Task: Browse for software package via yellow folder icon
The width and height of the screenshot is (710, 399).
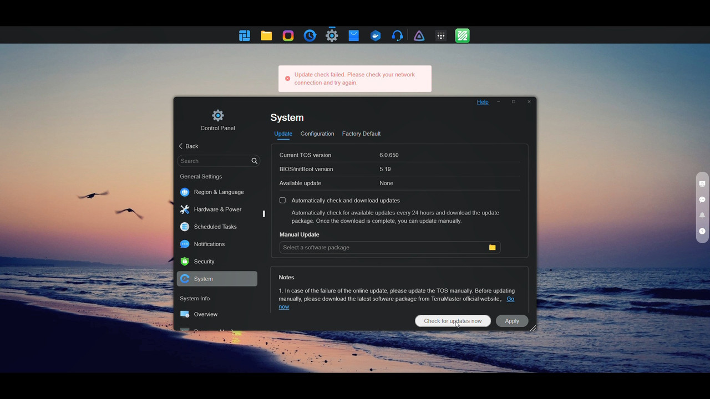Action: point(492,247)
